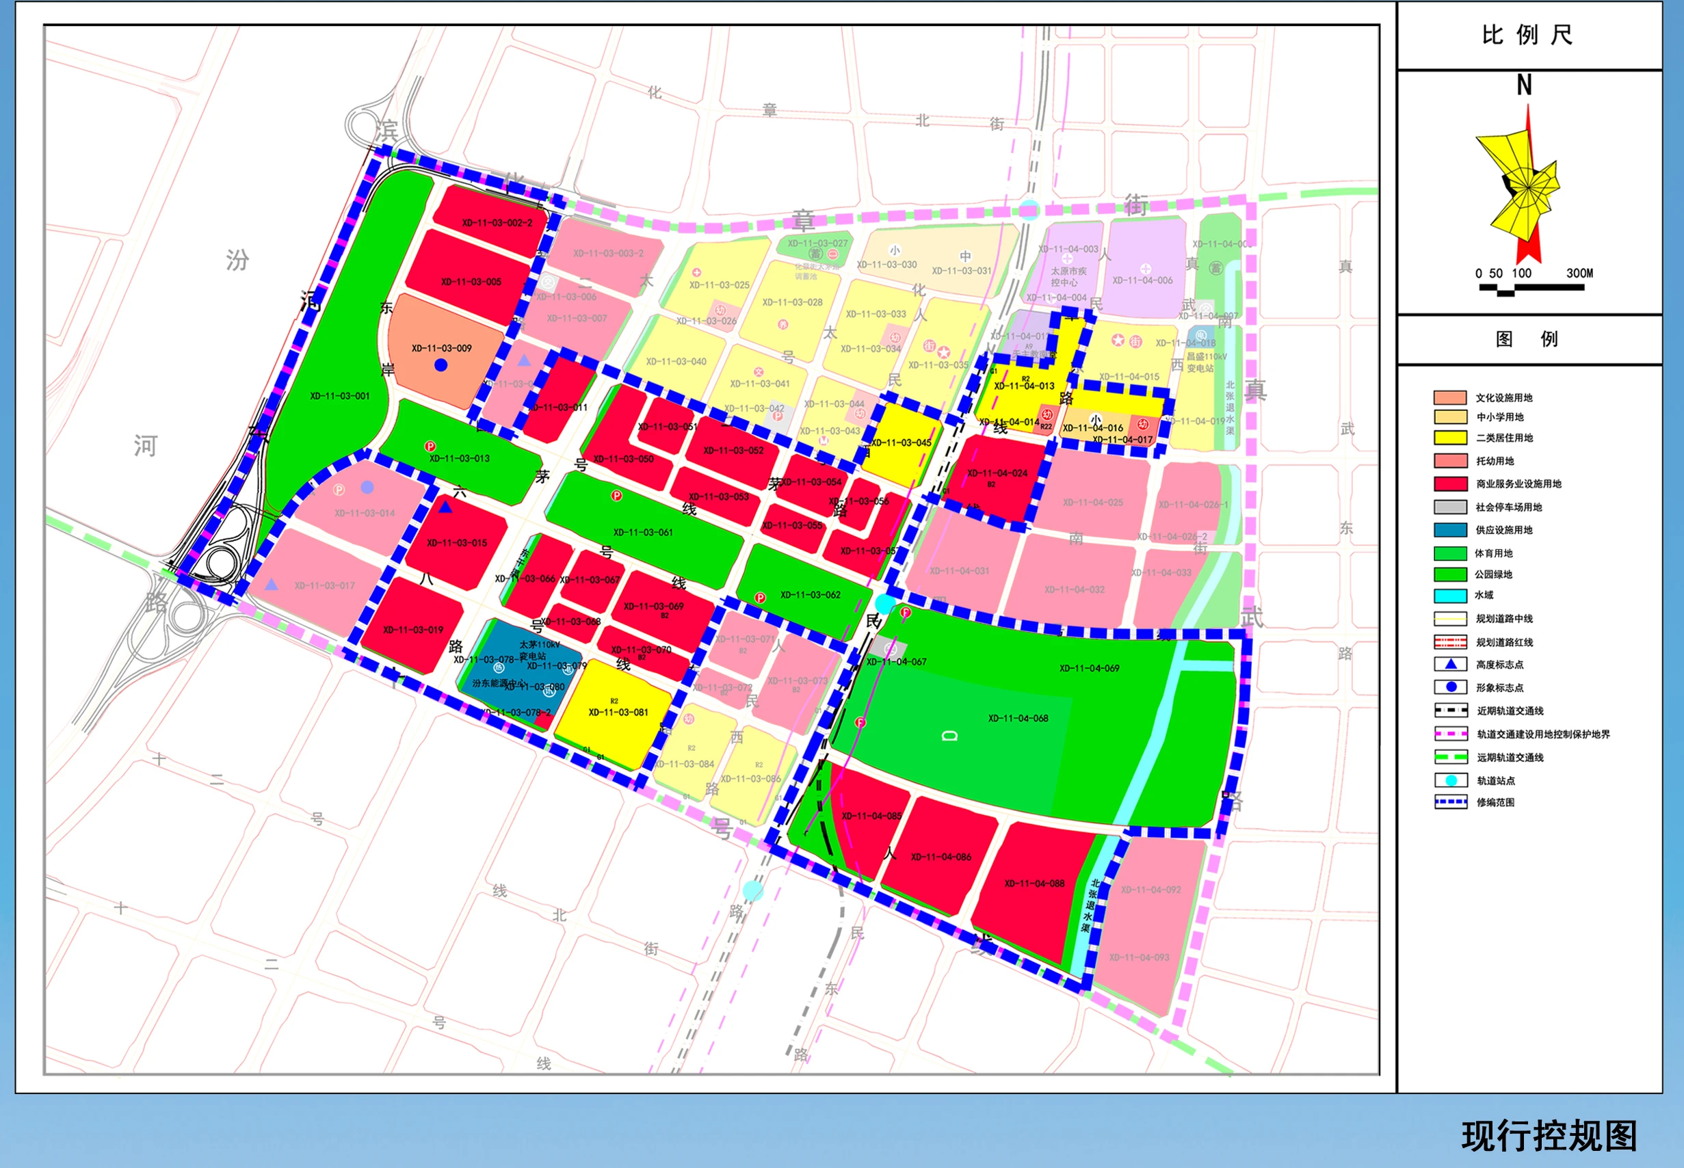Viewport: 1684px width, 1168px height.
Task: Click the parking P icon on parcel XD-11-03-062
Action: (x=761, y=597)
